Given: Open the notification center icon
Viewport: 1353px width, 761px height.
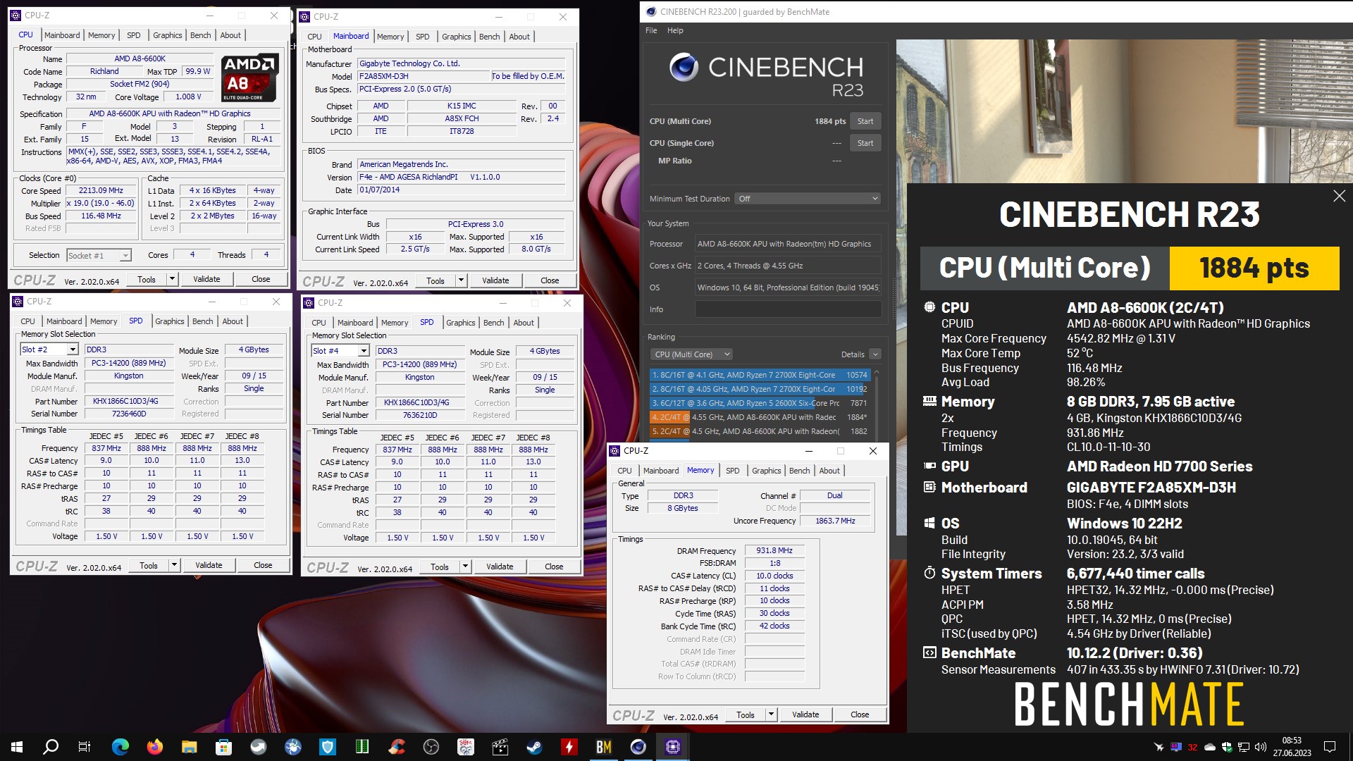Looking at the screenshot, I should [1330, 747].
